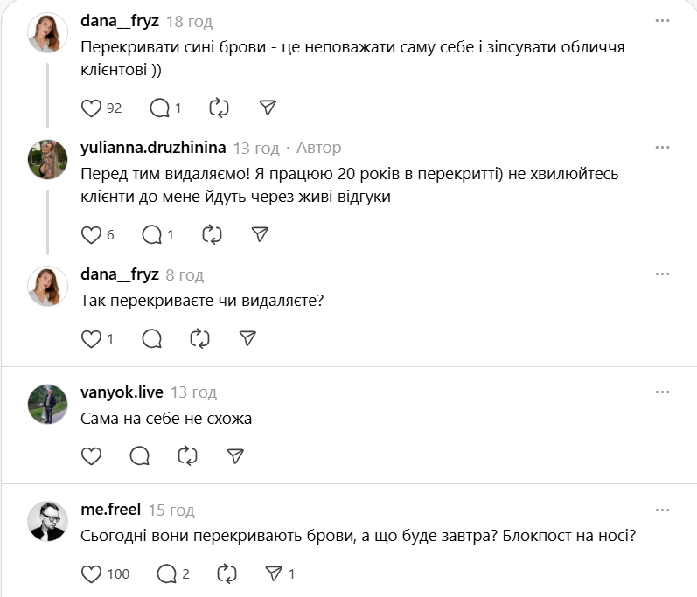Share me.freel's comment
The width and height of the screenshot is (697, 597).
tap(274, 573)
